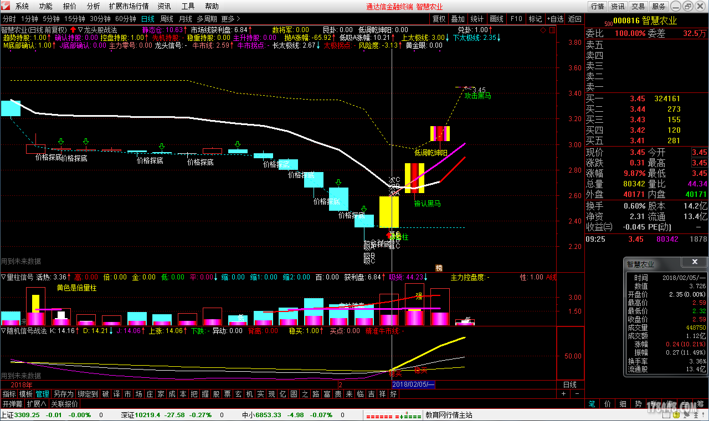Select the 模板 tab at bottom
The height and width of the screenshot is (421, 709).
pos(25,394)
